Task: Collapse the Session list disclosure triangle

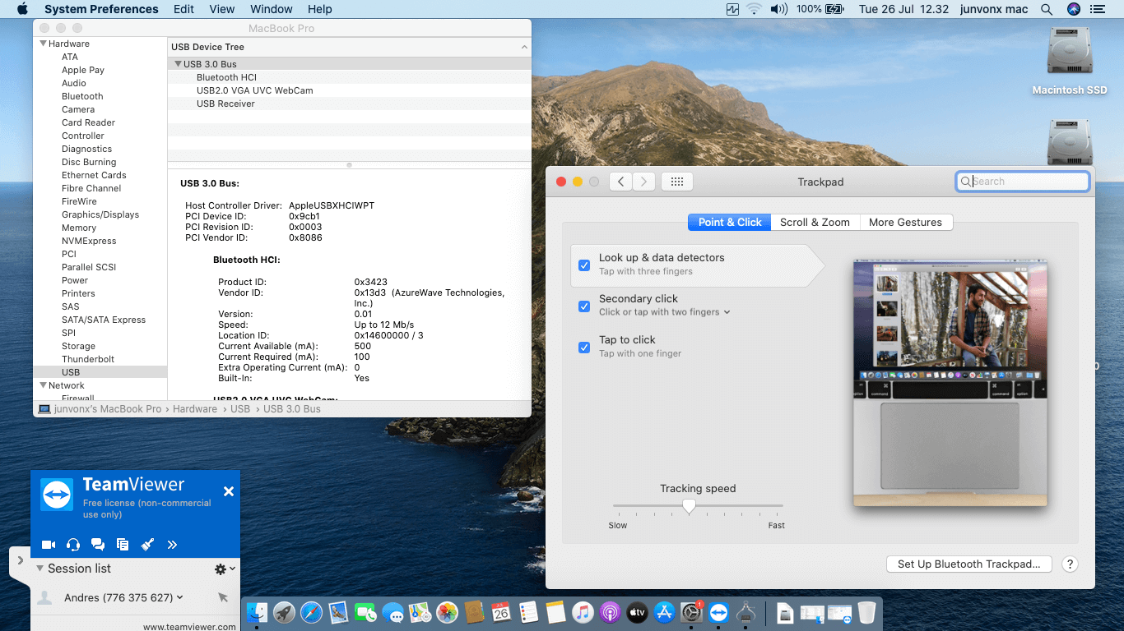Action: (39, 569)
